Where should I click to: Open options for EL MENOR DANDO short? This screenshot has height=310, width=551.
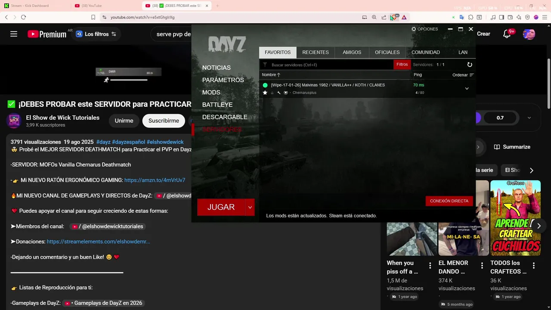click(482, 266)
